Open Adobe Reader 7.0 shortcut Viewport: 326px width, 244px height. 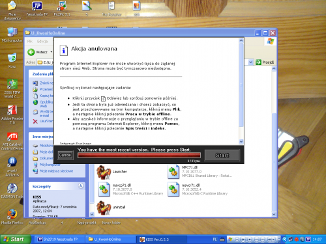[x=12, y=115]
